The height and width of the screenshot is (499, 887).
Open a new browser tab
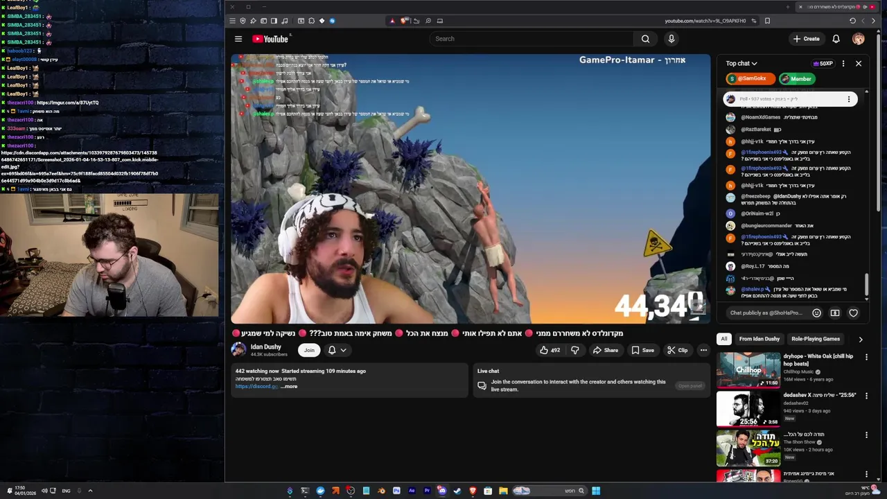point(788,7)
